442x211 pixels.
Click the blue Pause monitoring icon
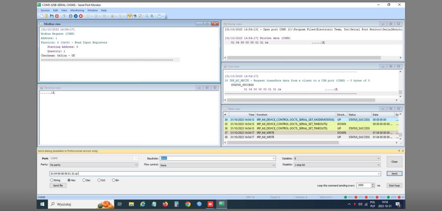pyautogui.click(x=76, y=16)
